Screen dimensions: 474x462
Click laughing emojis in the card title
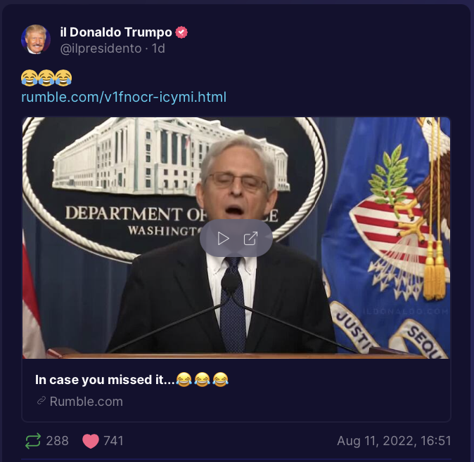[x=202, y=379]
